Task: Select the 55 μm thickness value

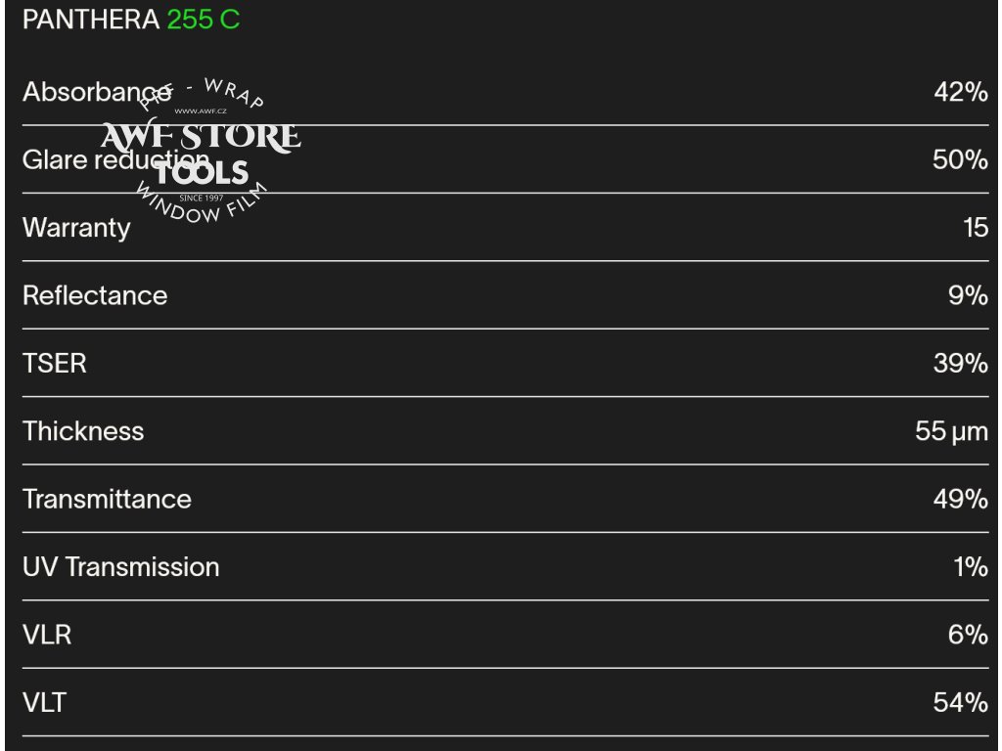Action: [x=951, y=431]
